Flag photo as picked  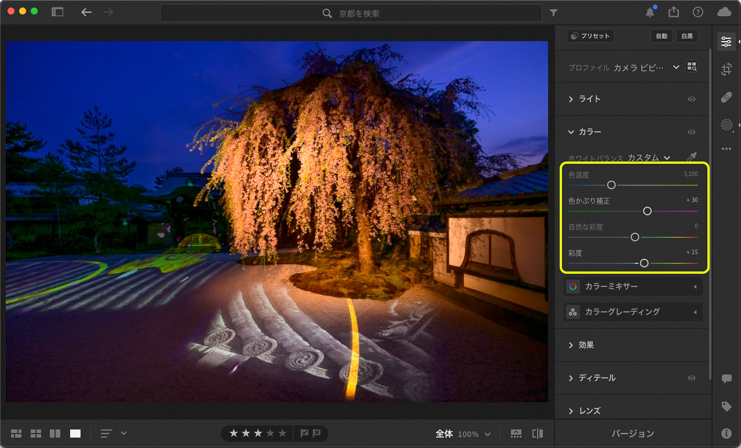[304, 433]
